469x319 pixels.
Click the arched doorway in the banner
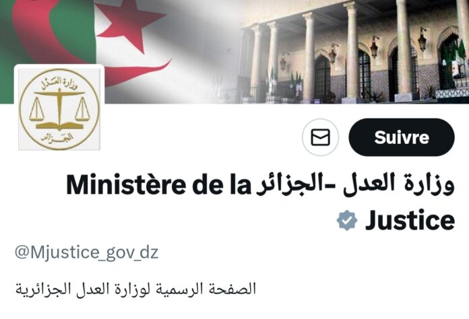(x=322, y=77)
